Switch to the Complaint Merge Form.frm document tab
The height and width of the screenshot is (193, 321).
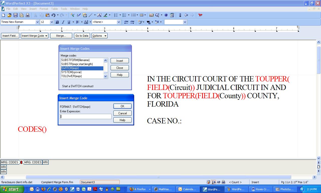[x=57, y=182]
